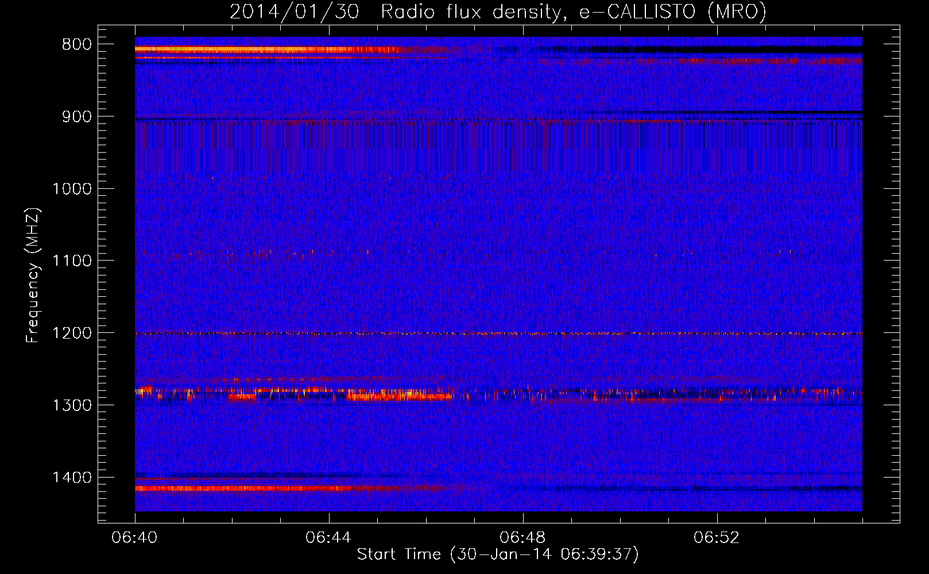Select the 1400 frequency axis label
This screenshot has width=929, height=574.
[72, 478]
